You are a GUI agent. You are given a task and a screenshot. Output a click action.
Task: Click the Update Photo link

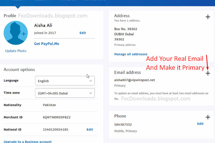click(16, 51)
